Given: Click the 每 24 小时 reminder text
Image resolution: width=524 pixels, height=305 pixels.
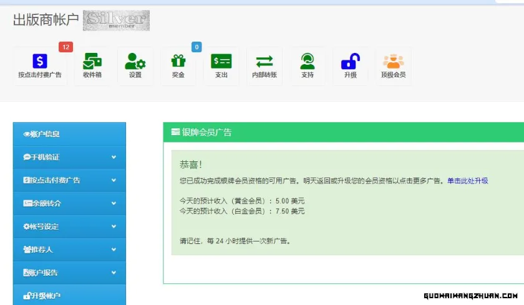Looking at the screenshot, I should (236, 241).
